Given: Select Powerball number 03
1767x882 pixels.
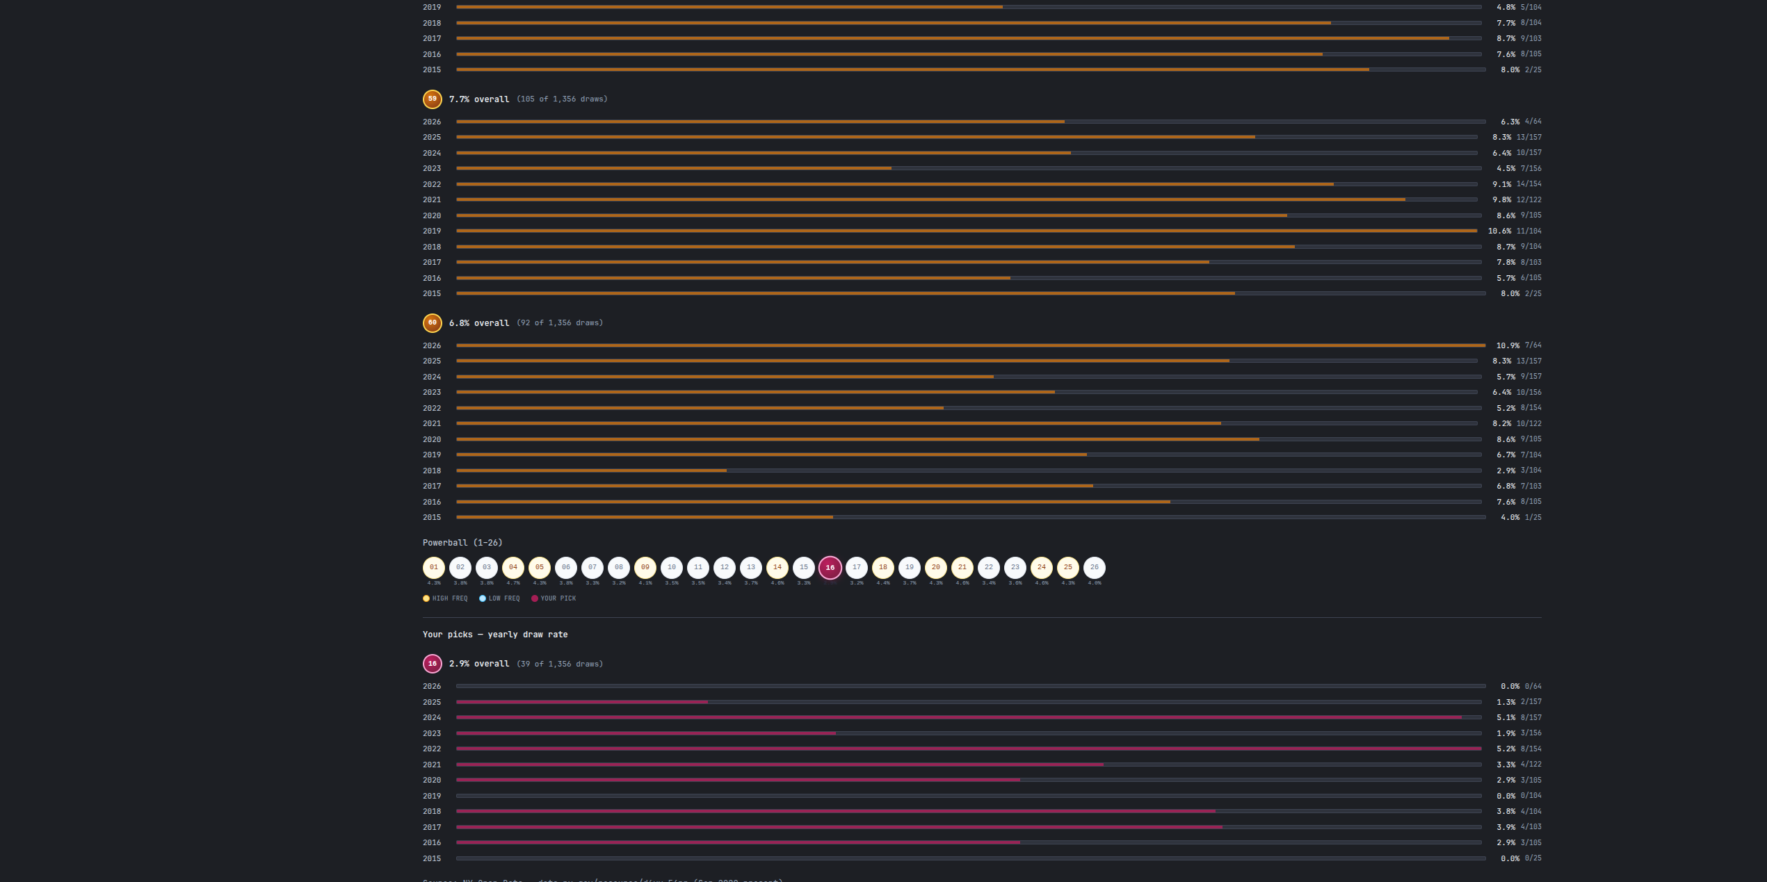Looking at the screenshot, I should click(x=487, y=567).
